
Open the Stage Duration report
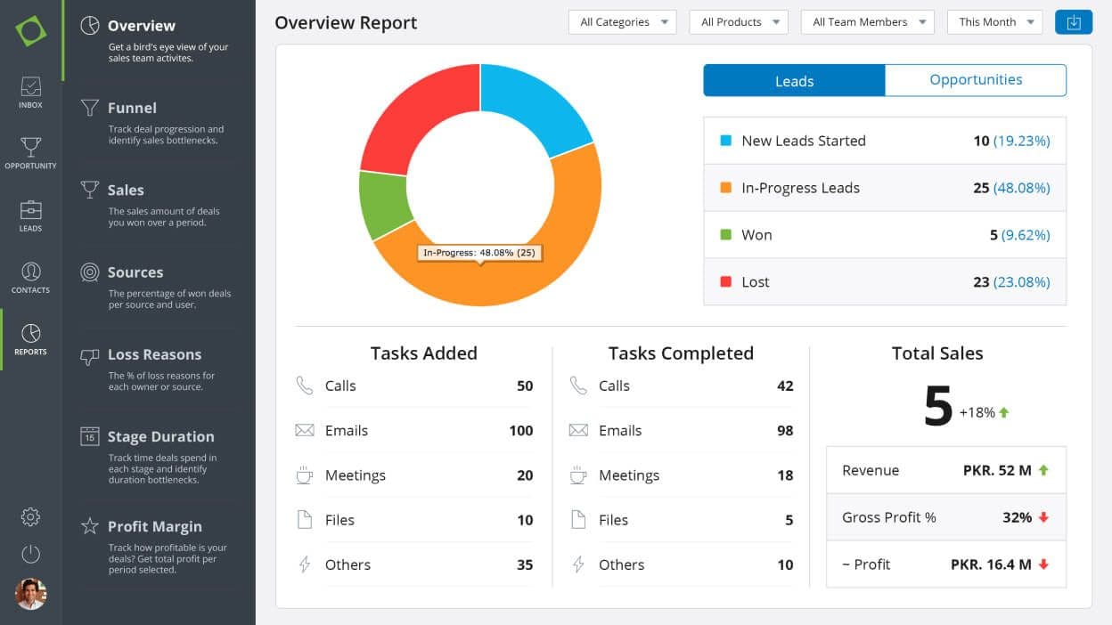click(x=159, y=455)
